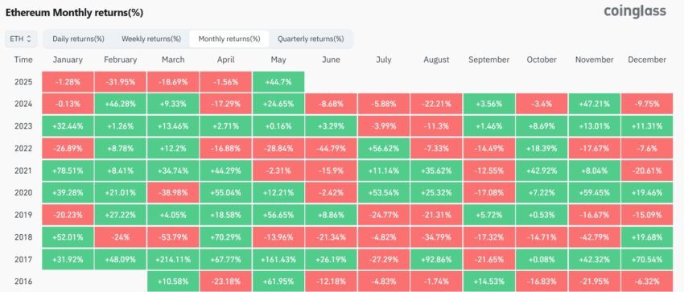Viewport: 684px width, 292px height.
Task: Select the February 2025 -31.95% cell
Action: click(x=121, y=81)
